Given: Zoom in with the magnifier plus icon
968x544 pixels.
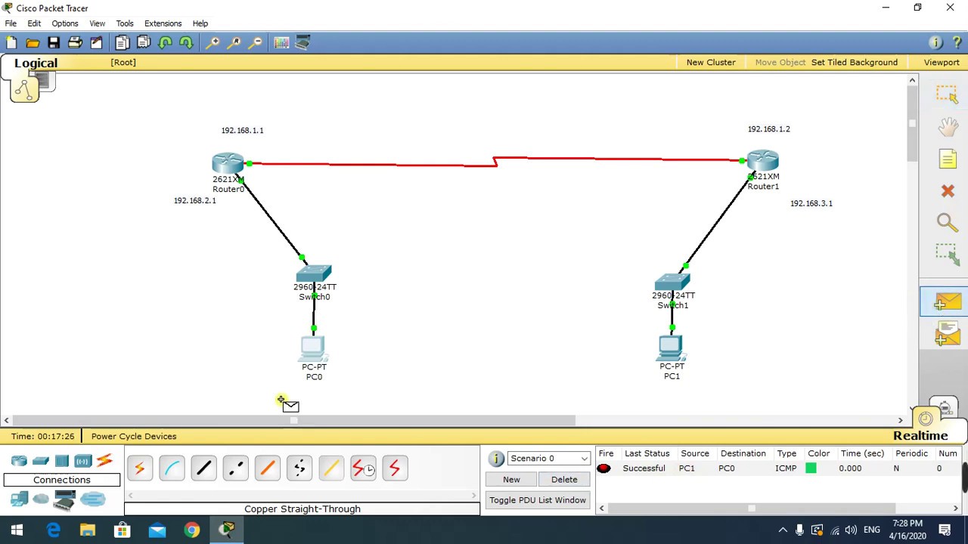Looking at the screenshot, I should [213, 43].
